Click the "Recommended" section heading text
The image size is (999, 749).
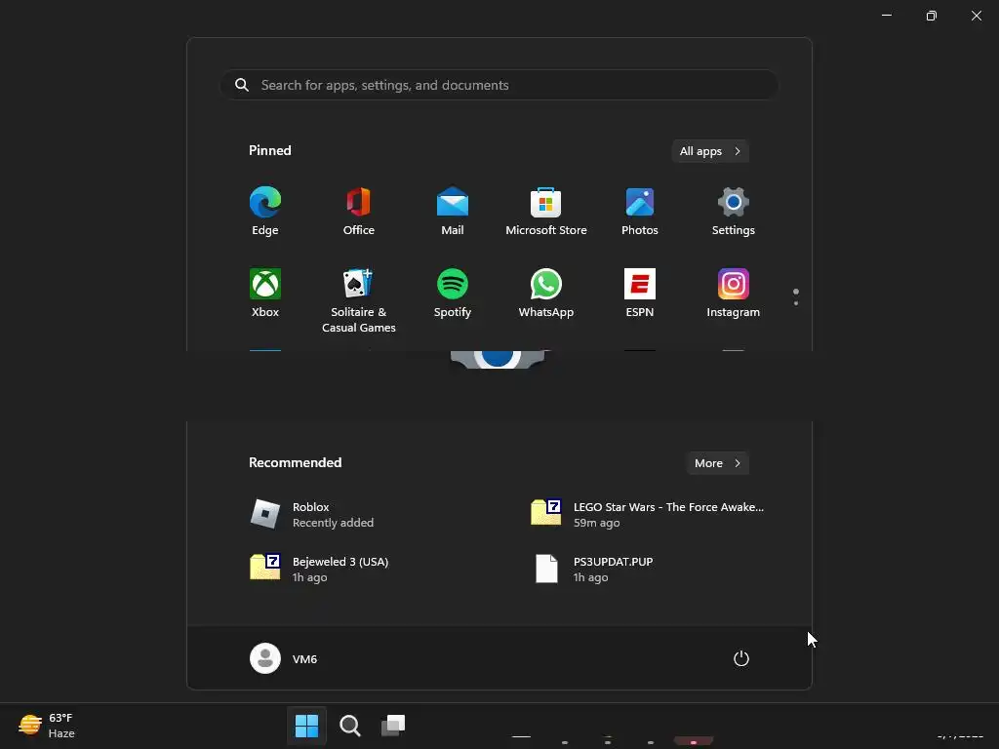tap(295, 462)
